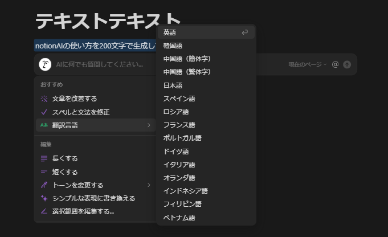Select 文章を改善する
This screenshot has width=388, height=237.
96,99
